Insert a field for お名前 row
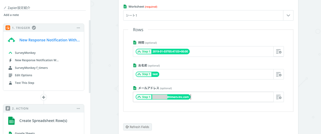Viewport: 321px width, 134px height. (278, 74)
